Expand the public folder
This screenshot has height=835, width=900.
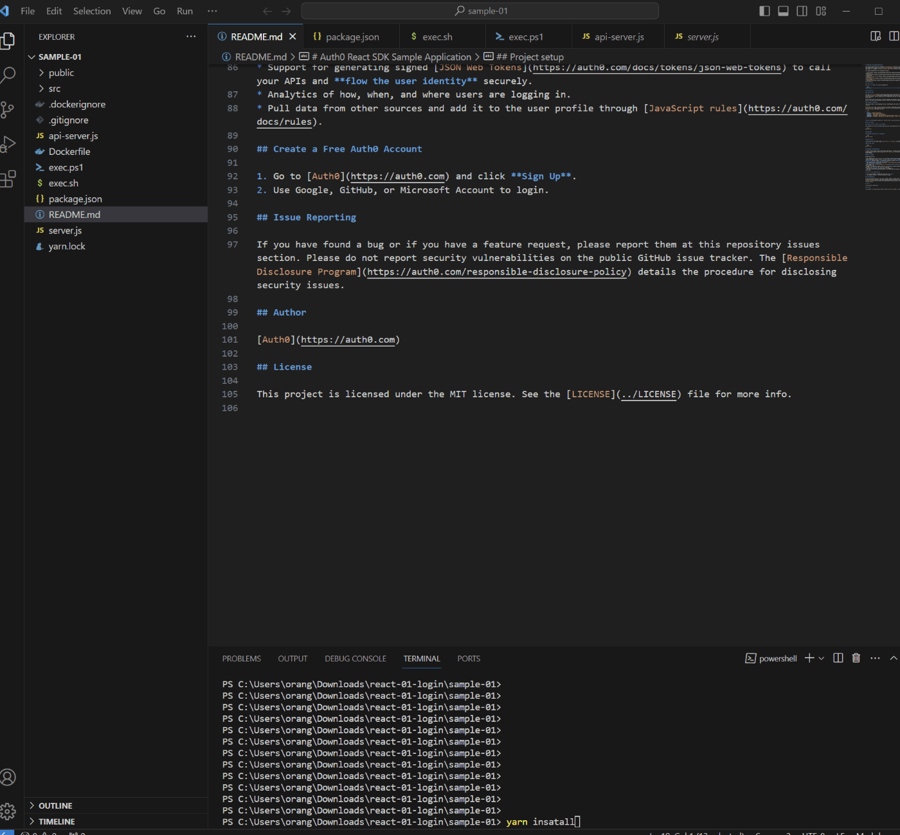[116, 73]
